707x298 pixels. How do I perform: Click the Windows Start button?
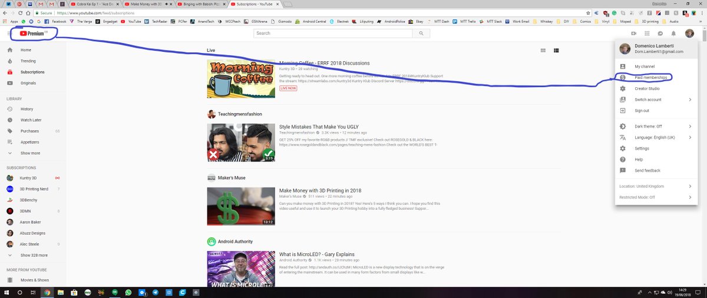[6, 292]
